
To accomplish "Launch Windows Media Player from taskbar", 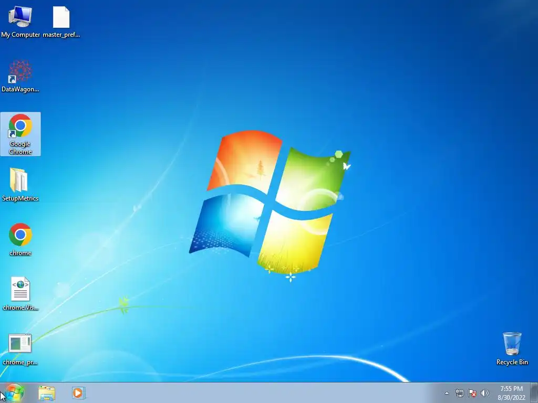I will tap(78, 393).
